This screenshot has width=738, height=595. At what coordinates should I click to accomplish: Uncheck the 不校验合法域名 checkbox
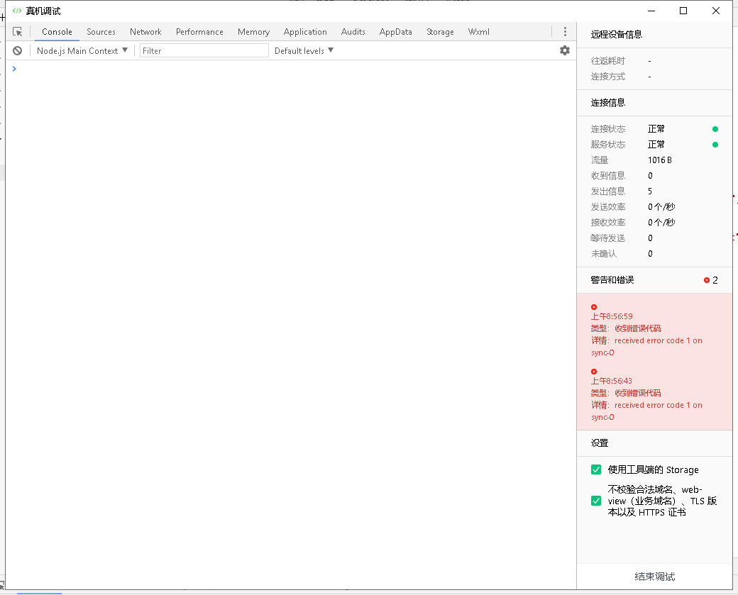tap(596, 501)
